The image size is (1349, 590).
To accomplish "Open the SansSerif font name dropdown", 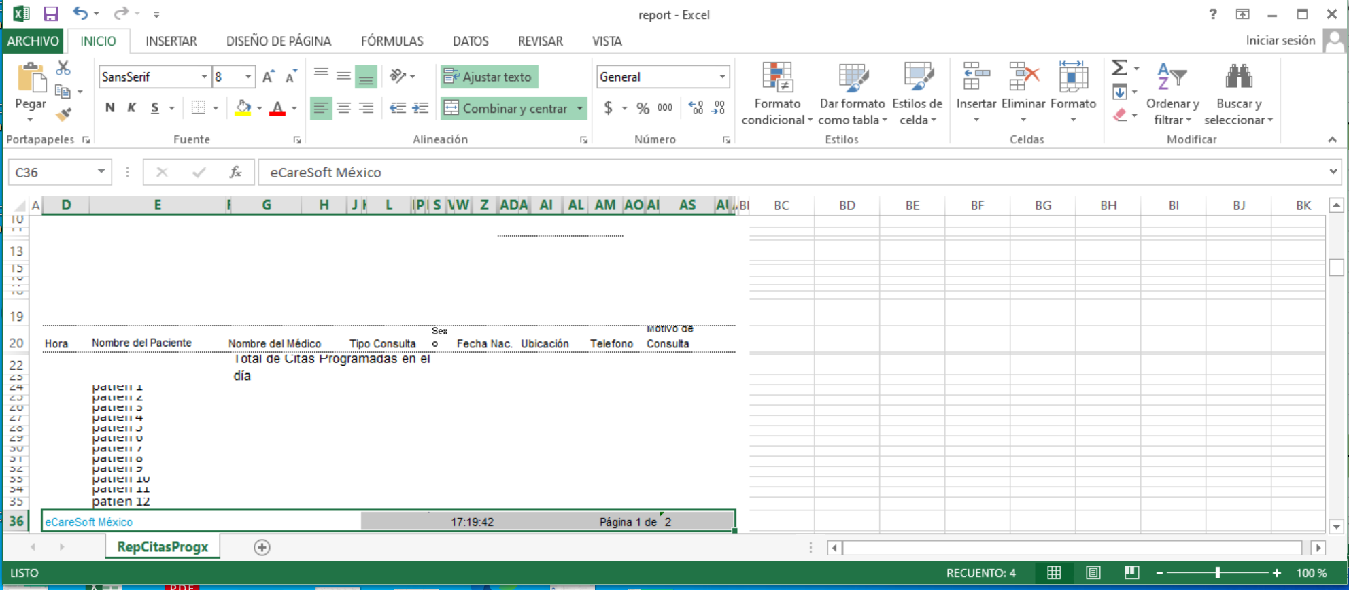I will coord(204,77).
